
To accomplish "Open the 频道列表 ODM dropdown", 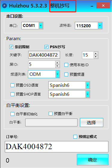I will coord(58,74).
